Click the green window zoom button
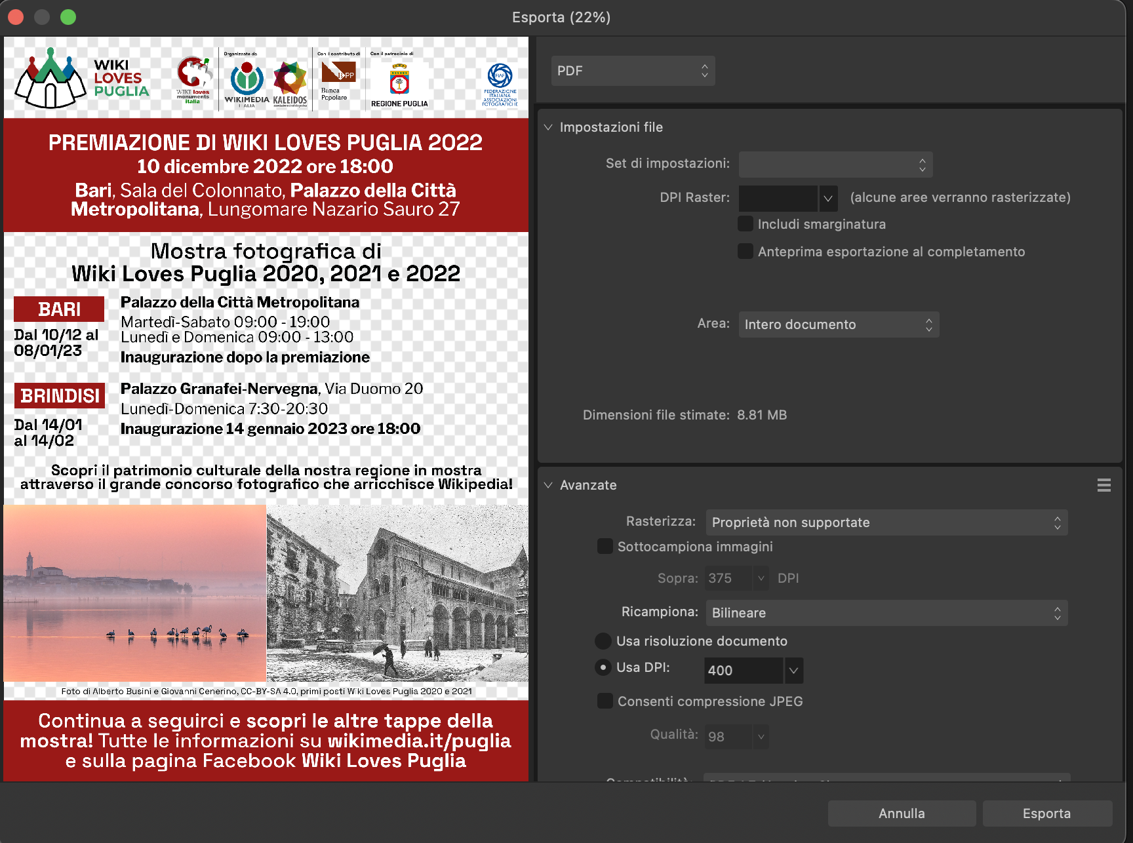Viewport: 1133px width, 843px height. pos(68,17)
